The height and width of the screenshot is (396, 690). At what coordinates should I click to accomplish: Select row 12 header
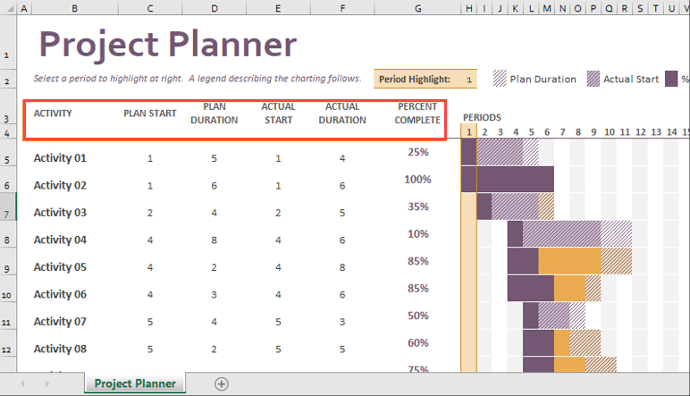point(7,342)
